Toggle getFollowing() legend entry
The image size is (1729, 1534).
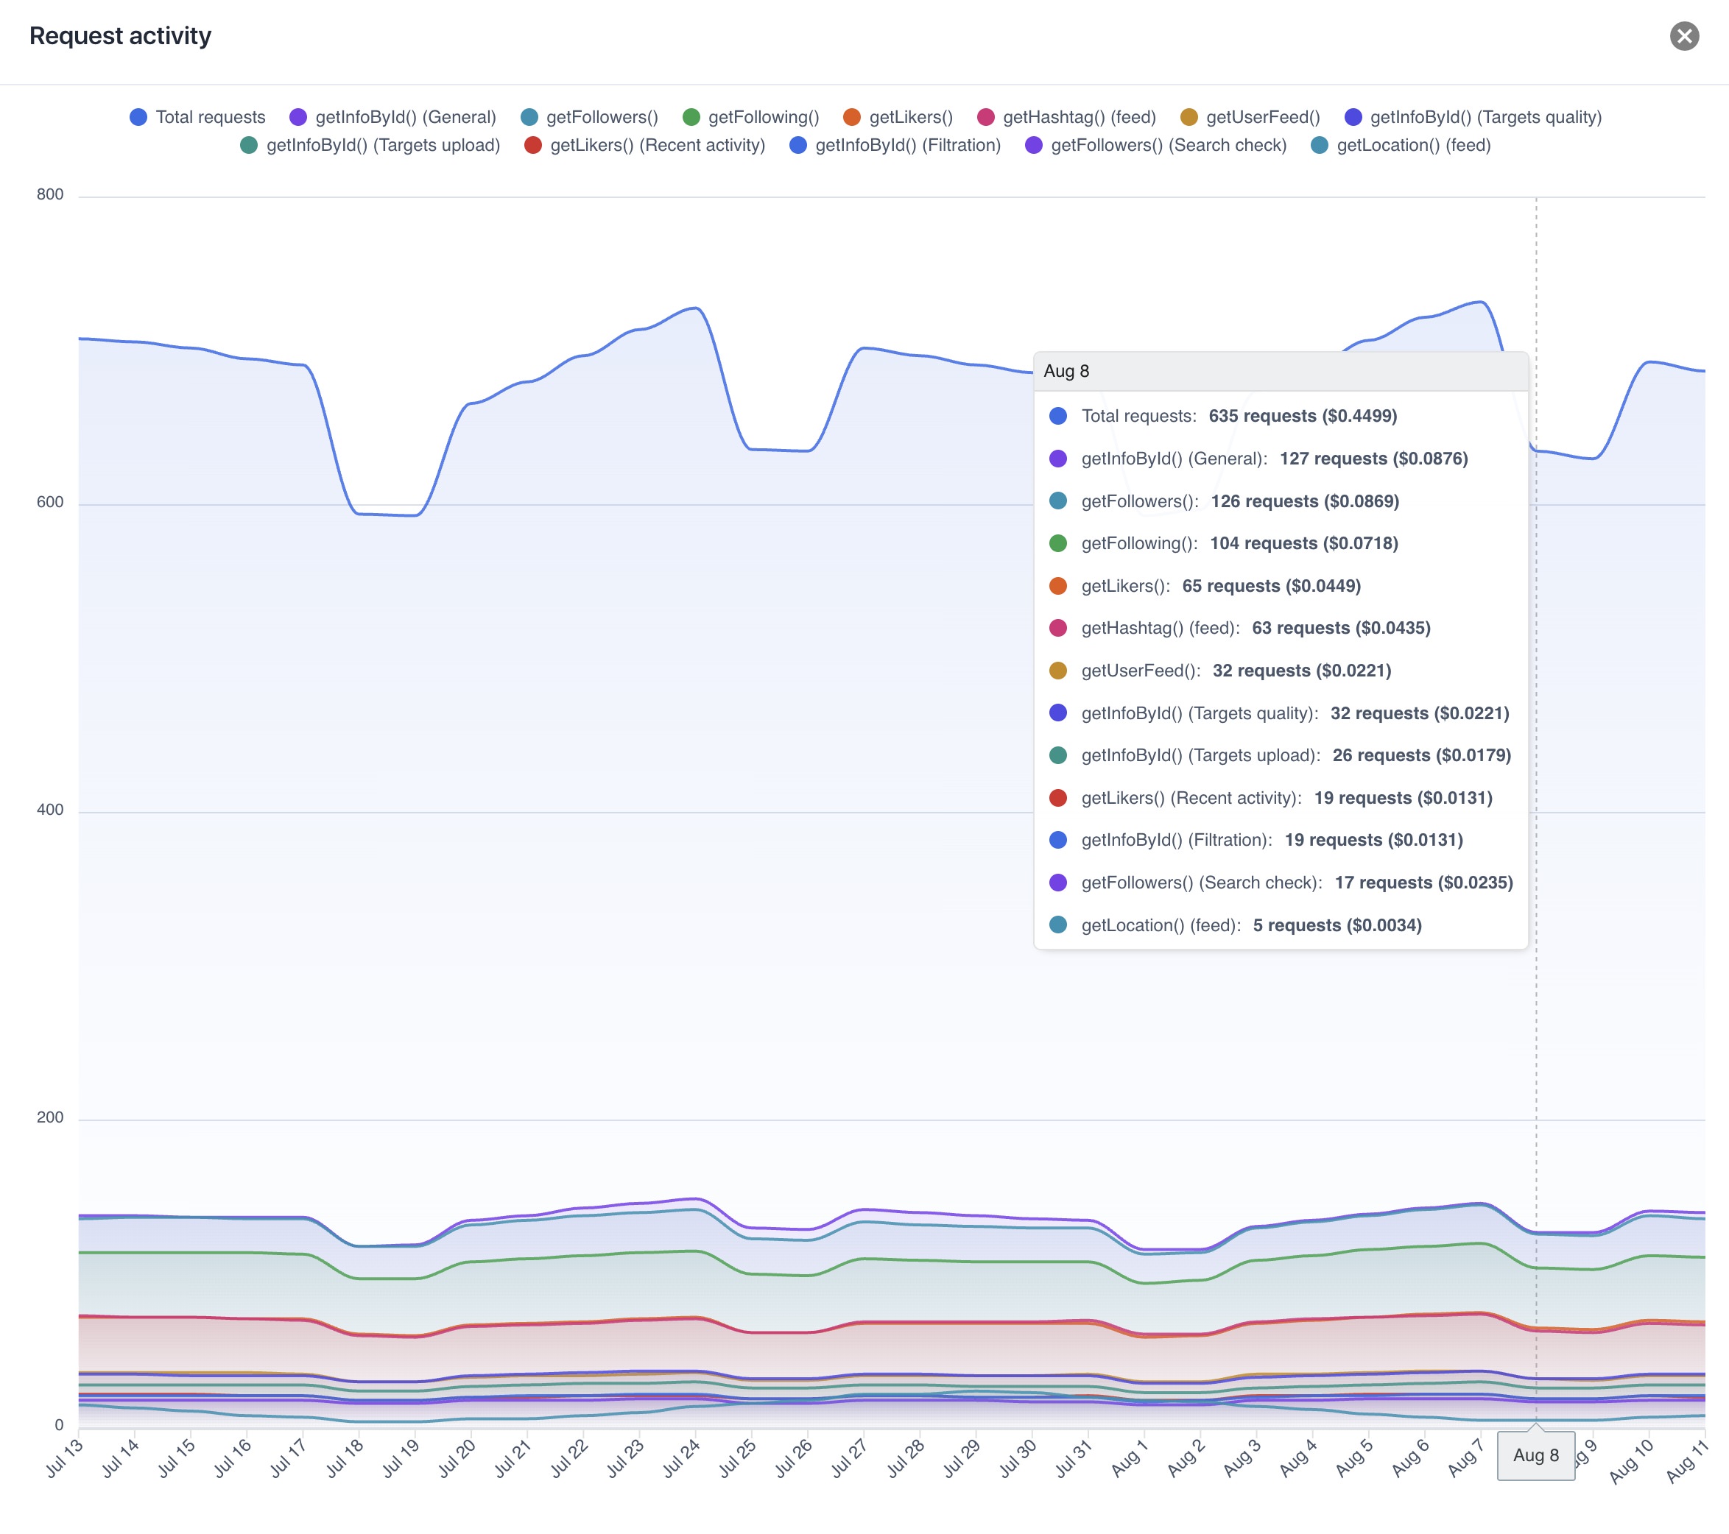point(750,117)
